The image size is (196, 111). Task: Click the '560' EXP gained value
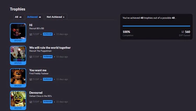tap(187, 32)
